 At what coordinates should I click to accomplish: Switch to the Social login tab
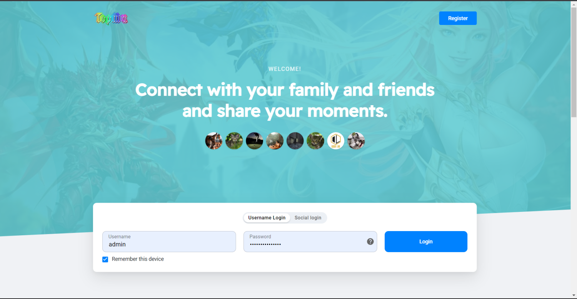pyautogui.click(x=308, y=218)
